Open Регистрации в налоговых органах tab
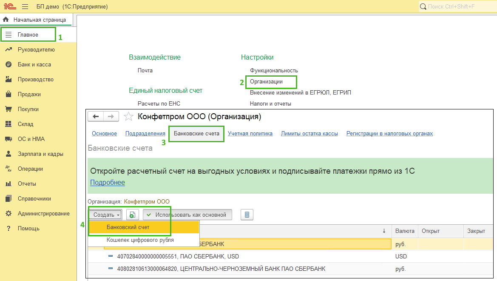 click(x=389, y=134)
